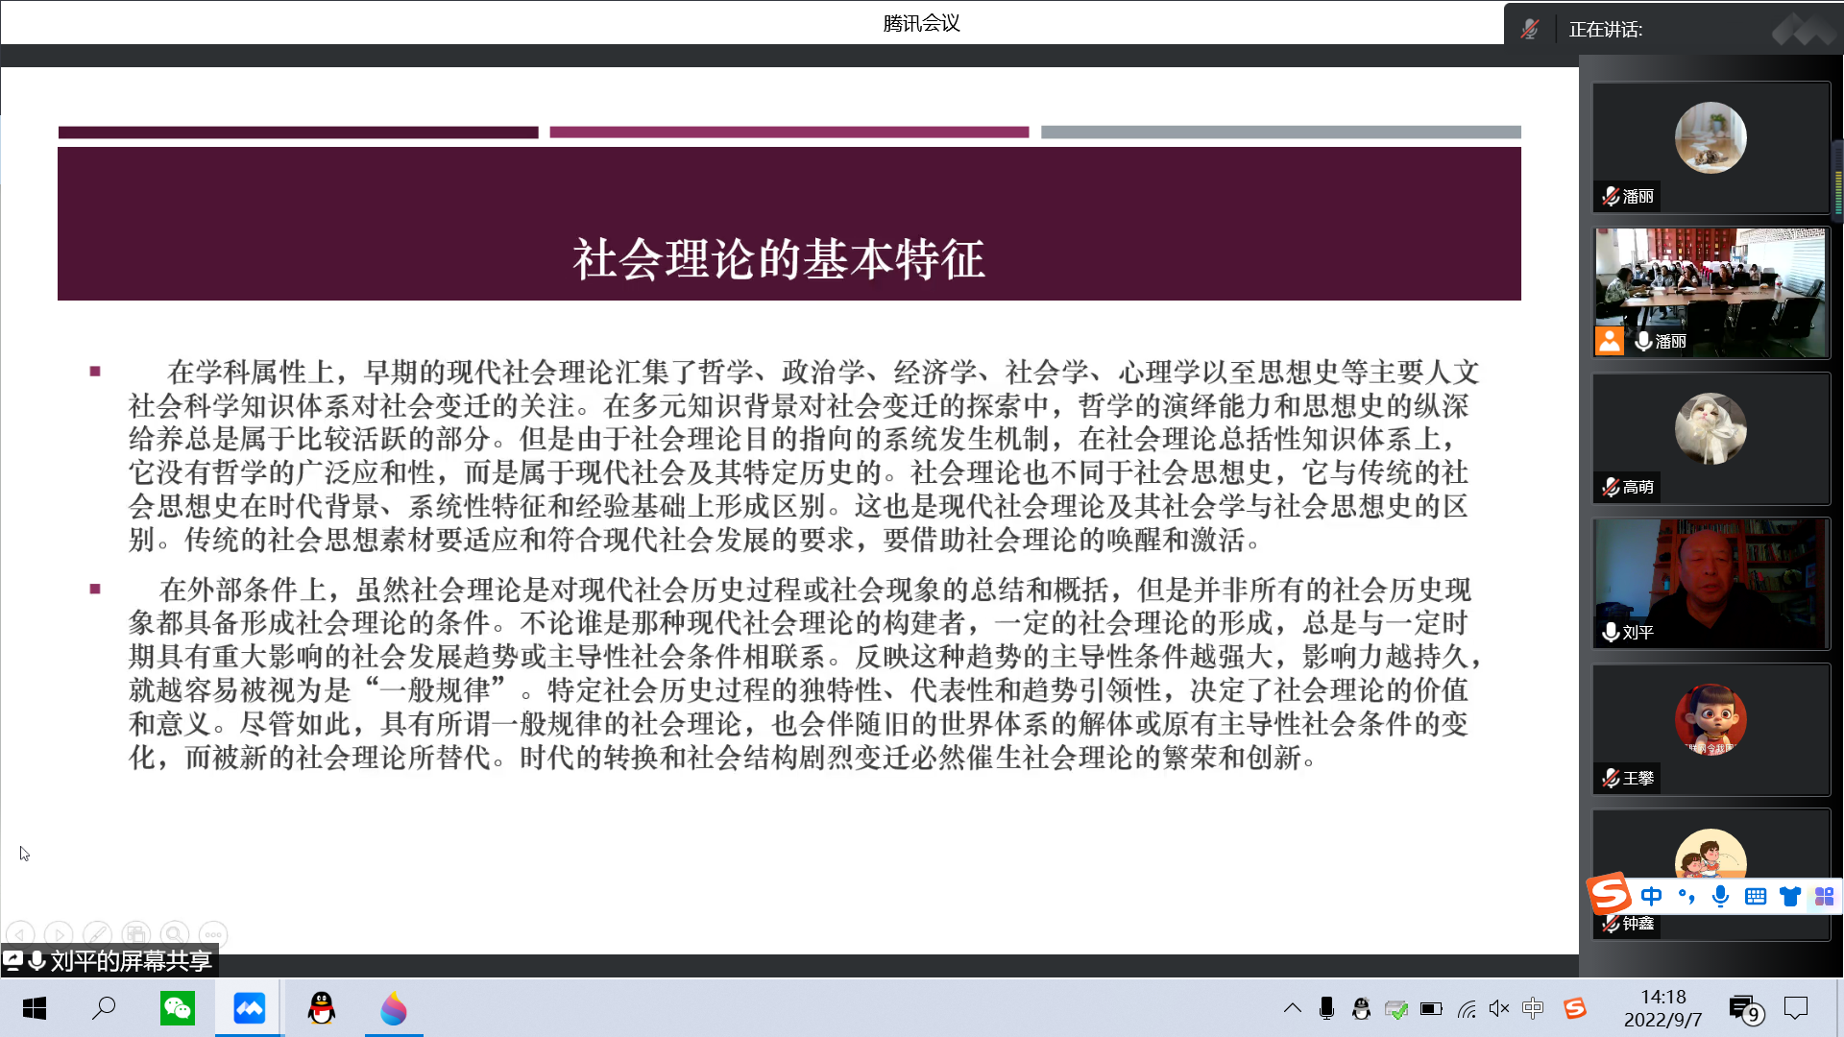Click the slideshow next slide arrow

coord(59,933)
